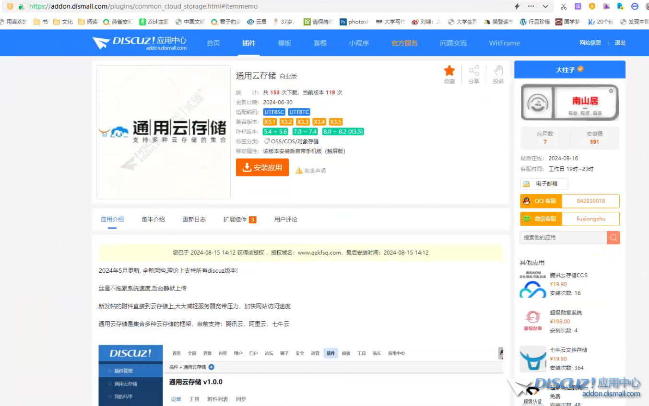Open the three-dots menu in the address bar
Image resolution: width=649 pixels, height=406 pixels.
click(x=531, y=6)
